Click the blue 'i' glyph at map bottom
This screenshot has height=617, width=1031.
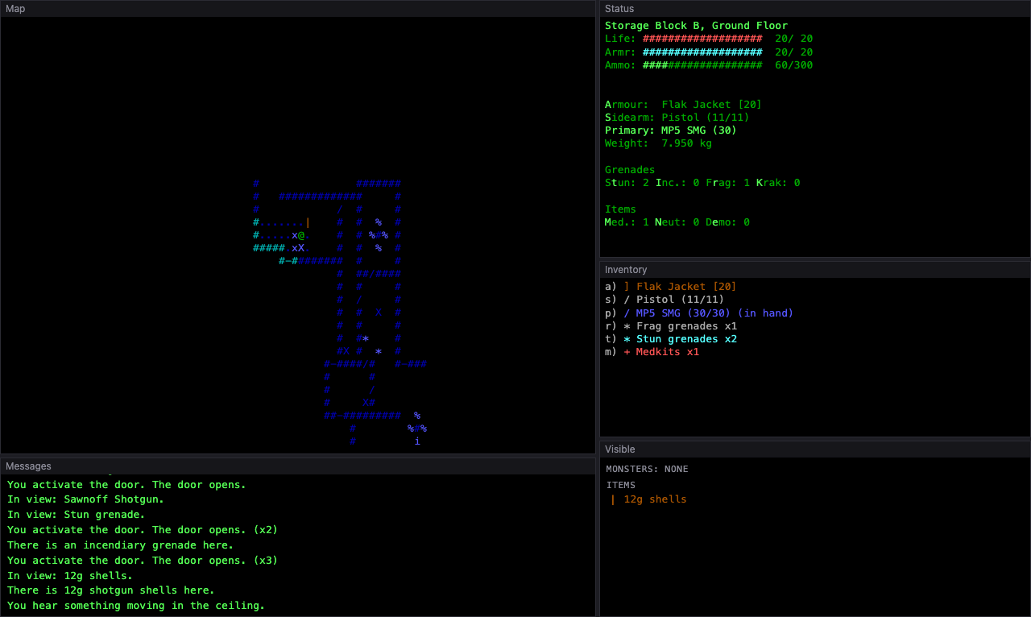[x=417, y=441]
